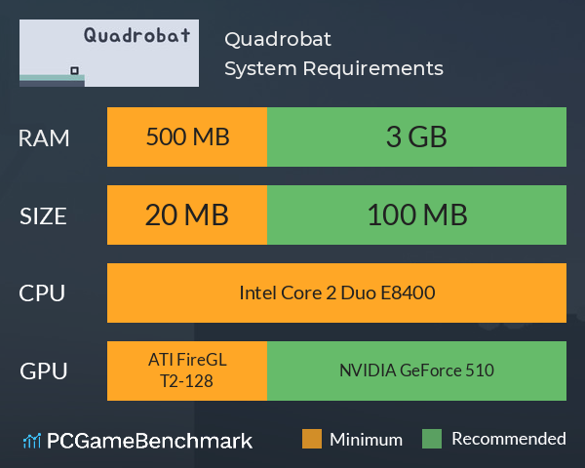Click the ATI FireGL T2-128 GPU bar
585x468 pixels.
[187, 370]
